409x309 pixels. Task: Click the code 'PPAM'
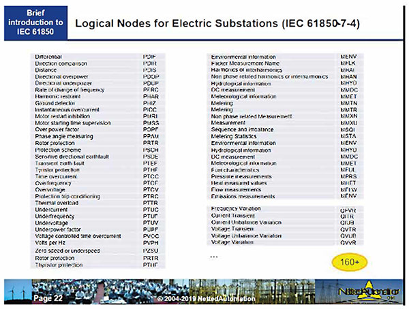coord(151,136)
